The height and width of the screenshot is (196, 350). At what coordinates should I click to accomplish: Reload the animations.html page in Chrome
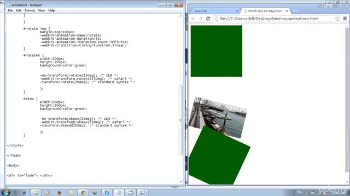pos(208,19)
